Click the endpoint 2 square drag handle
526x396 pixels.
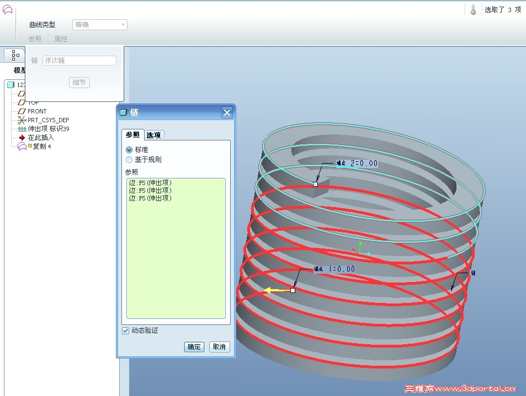coord(315,184)
